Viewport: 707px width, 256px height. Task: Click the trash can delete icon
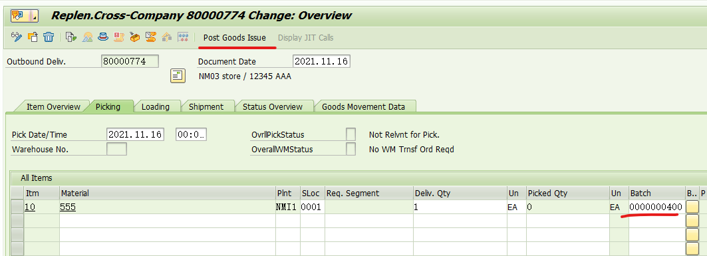click(x=49, y=37)
